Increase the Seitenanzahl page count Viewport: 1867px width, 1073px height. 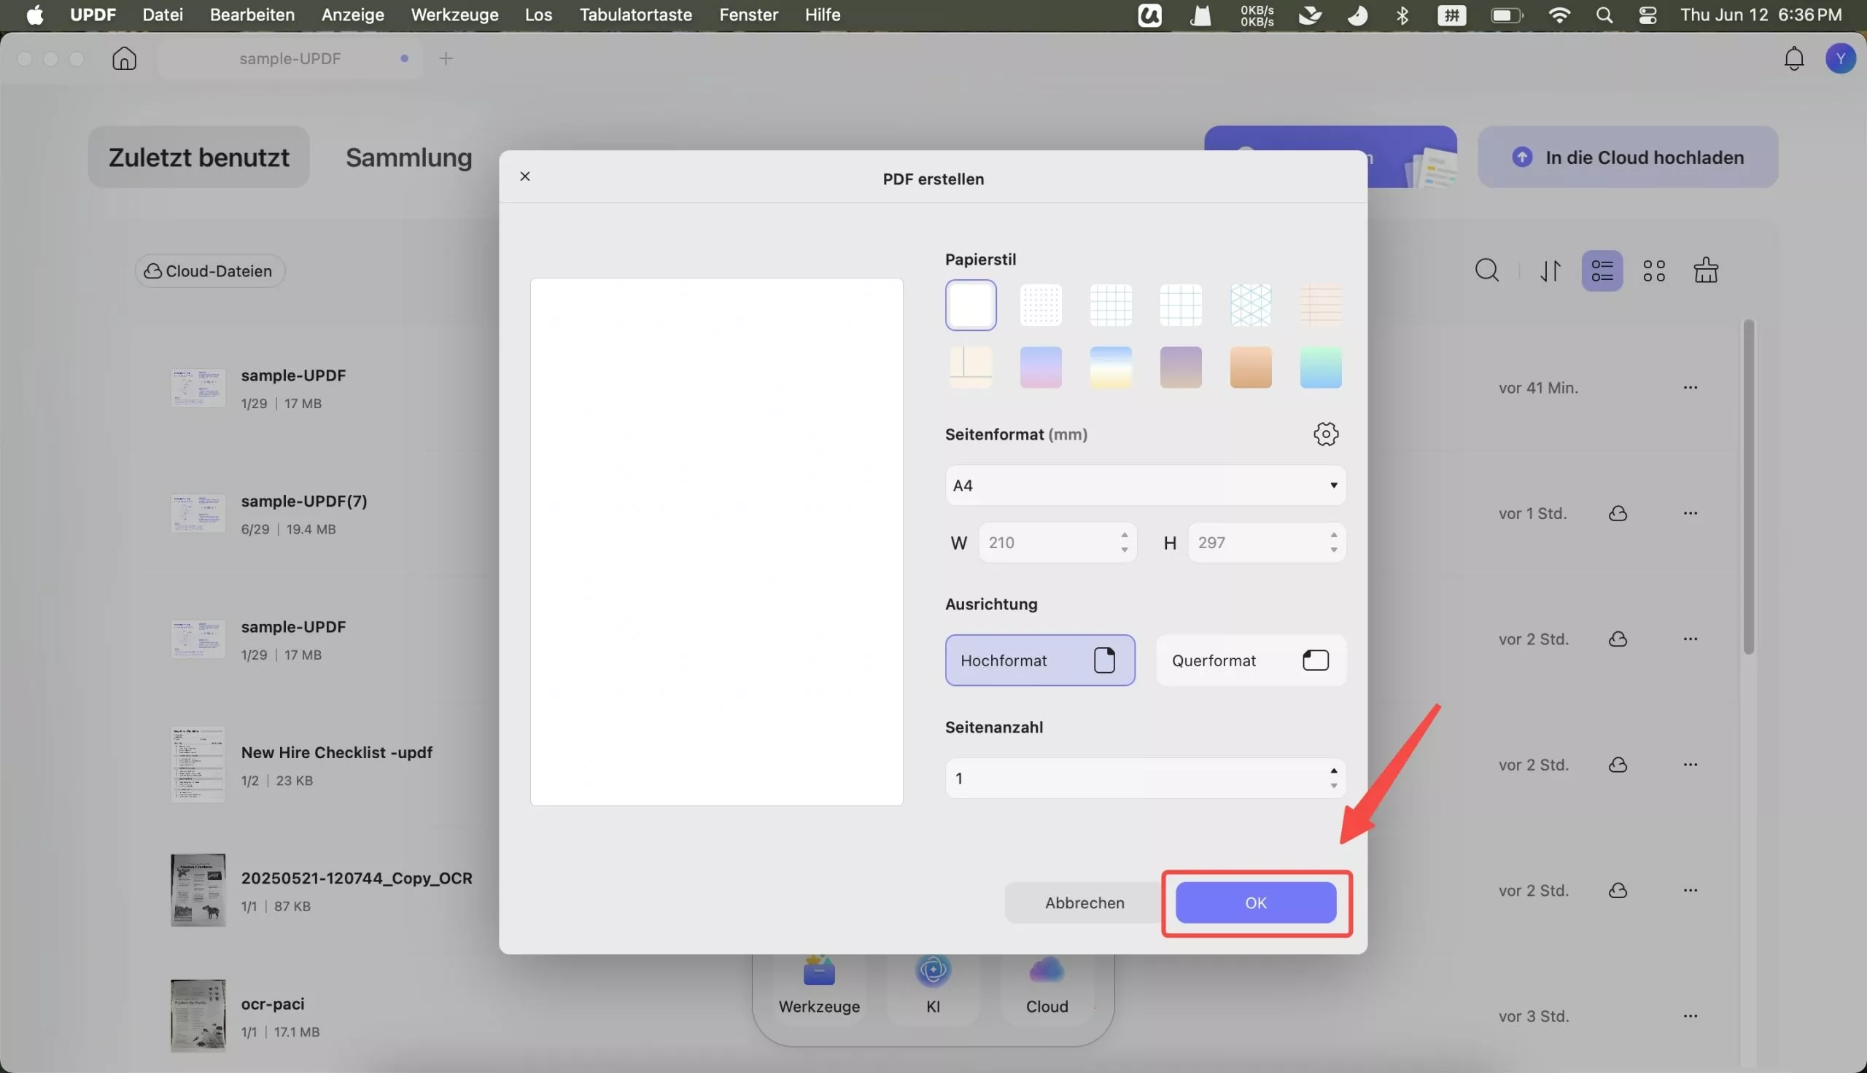[1333, 770]
